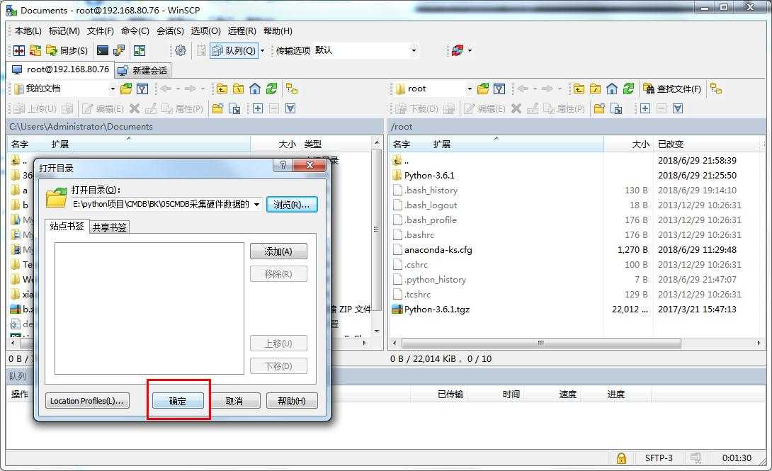Click the 添加(A) bookmark button
This screenshot has height=471, width=772.
[278, 251]
